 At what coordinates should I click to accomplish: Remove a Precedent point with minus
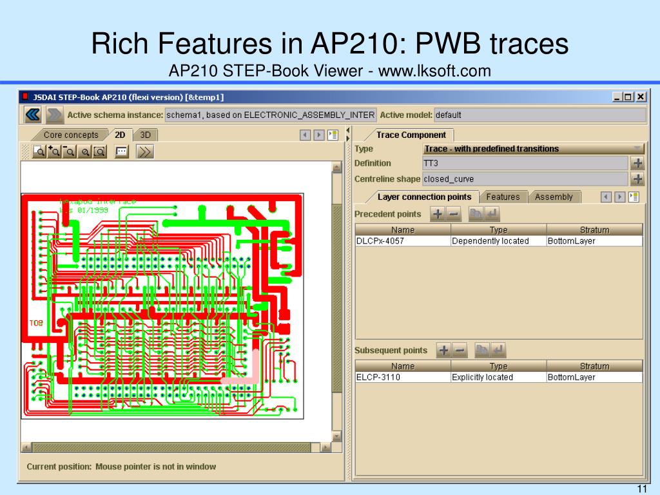[x=453, y=214]
